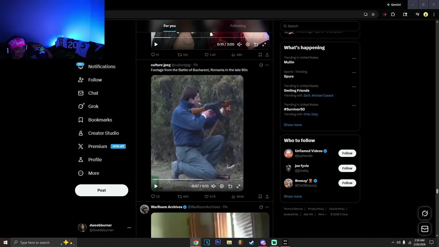Open Grok action on culture jpeg post
This screenshot has width=439, height=247.
pos(261,65)
